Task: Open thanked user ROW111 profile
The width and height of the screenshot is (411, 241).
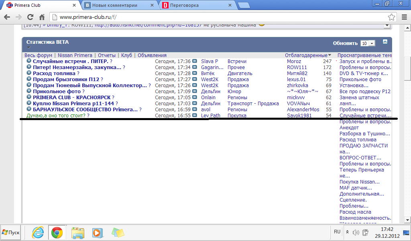Action: [297, 67]
